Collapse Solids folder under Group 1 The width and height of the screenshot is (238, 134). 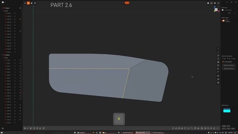click(x=4, y=11)
